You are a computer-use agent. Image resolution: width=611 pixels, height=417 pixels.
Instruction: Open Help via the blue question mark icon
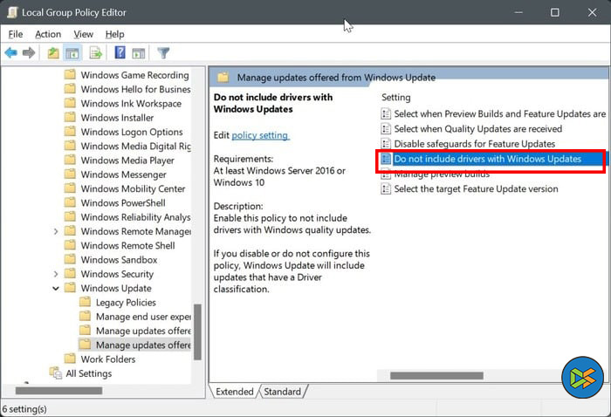(120, 53)
